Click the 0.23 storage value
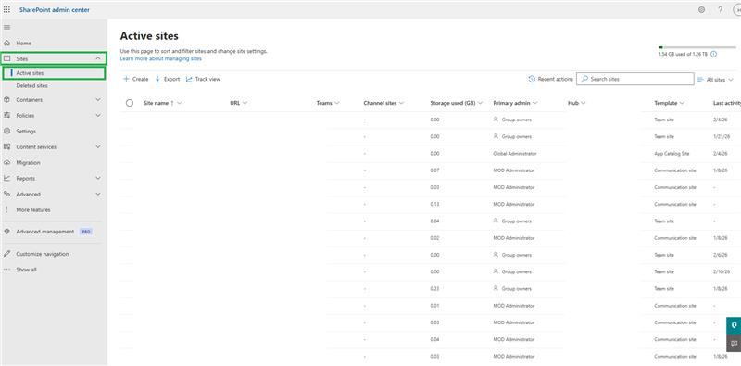Image resolution: width=741 pixels, height=366 pixels. click(x=434, y=289)
